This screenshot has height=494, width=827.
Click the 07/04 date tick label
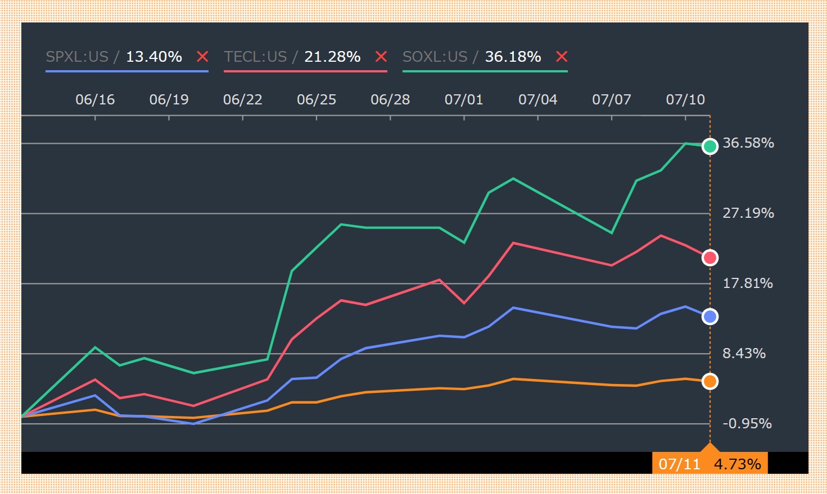[537, 100]
